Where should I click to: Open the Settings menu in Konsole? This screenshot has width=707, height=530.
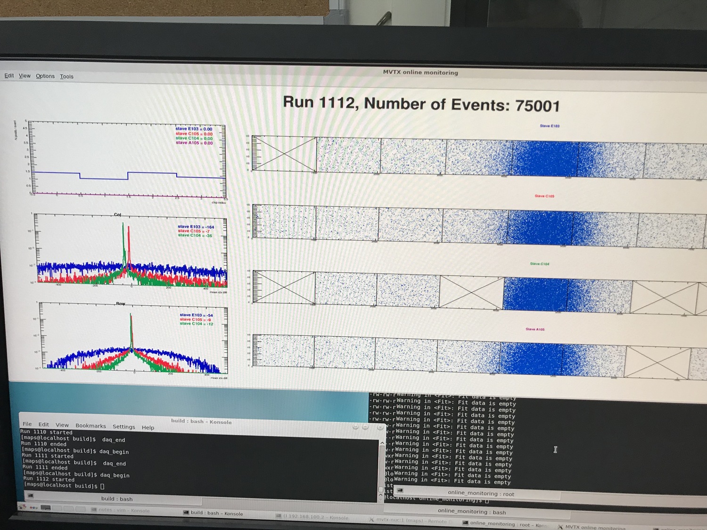pos(124,426)
